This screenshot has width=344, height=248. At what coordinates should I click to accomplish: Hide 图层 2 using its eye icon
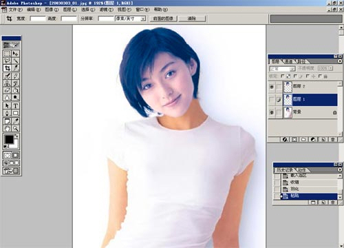pos(272,87)
